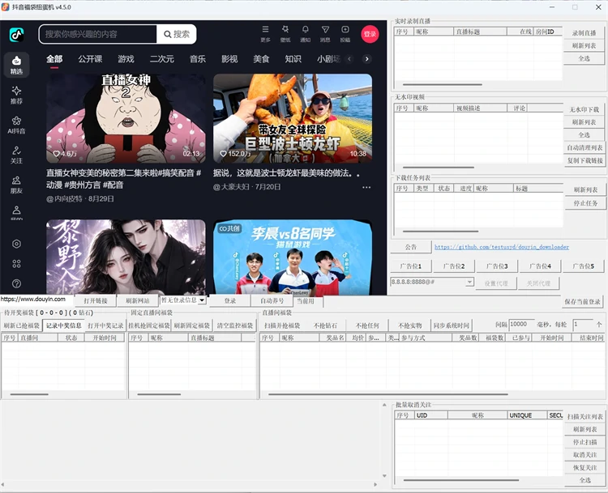Click the 无水印下载 button
This screenshot has height=493, width=608.
click(x=584, y=109)
